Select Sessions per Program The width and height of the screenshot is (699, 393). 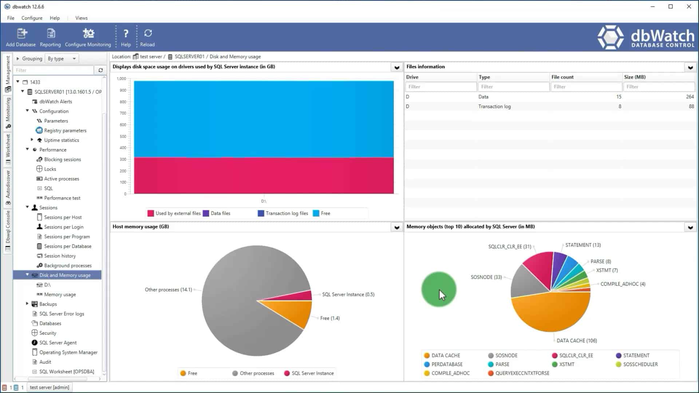[67, 237]
